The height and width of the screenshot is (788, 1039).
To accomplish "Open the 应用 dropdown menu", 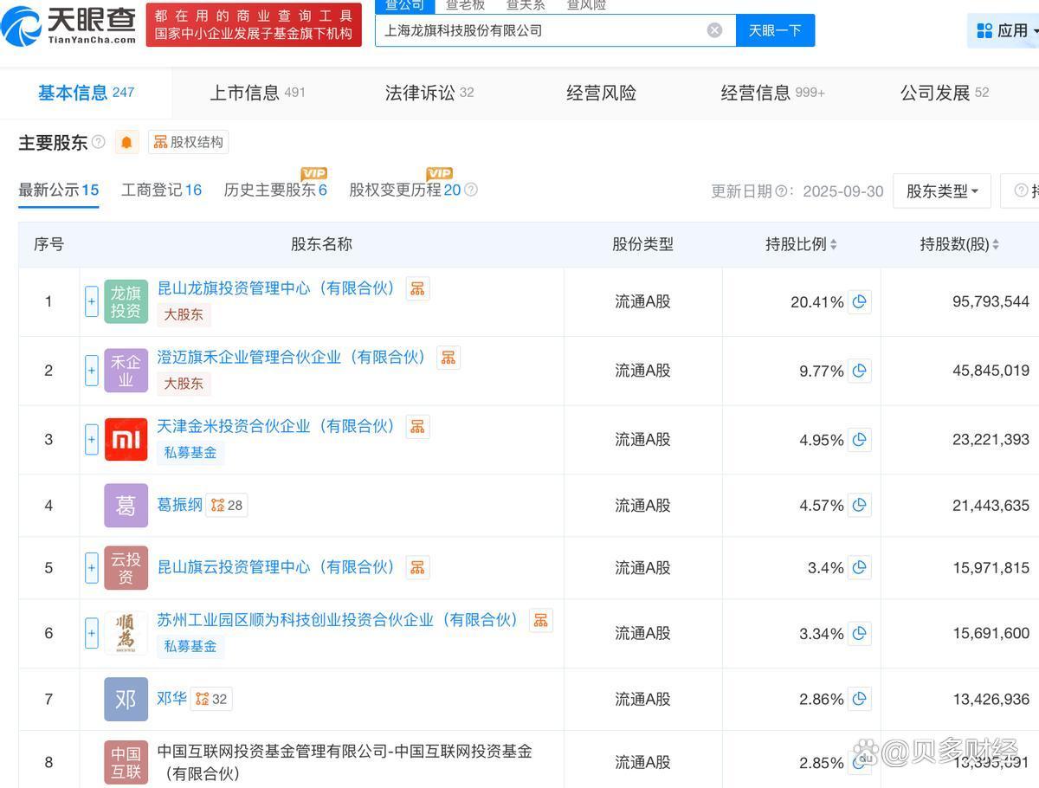I will (x=1004, y=31).
